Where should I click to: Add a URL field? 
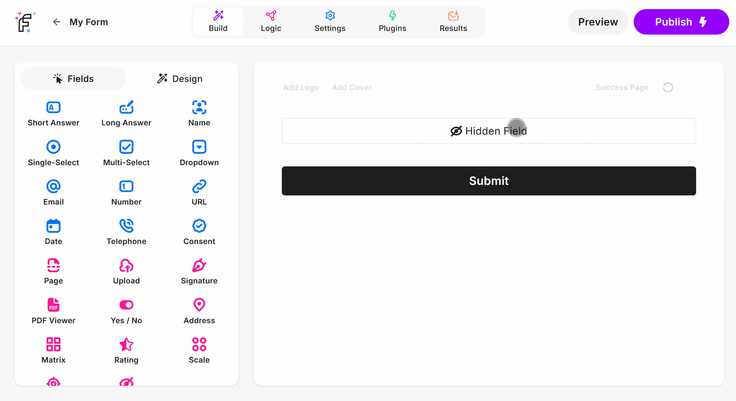point(199,193)
